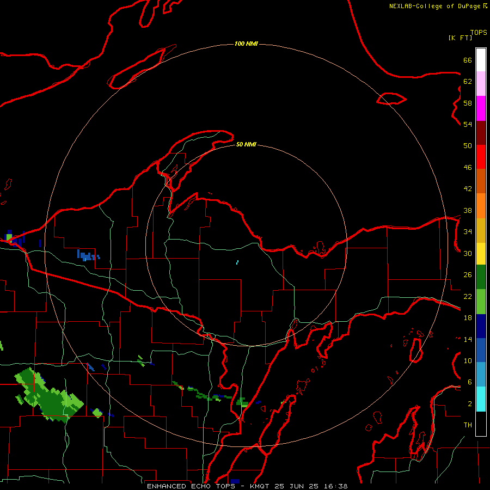Click the light pink legend swatch
This screenshot has width=490, height=490.
pos(481,83)
